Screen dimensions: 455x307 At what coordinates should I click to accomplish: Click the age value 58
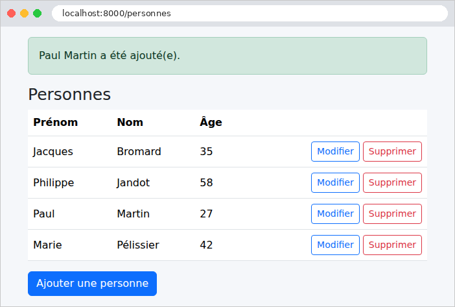[x=206, y=182]
